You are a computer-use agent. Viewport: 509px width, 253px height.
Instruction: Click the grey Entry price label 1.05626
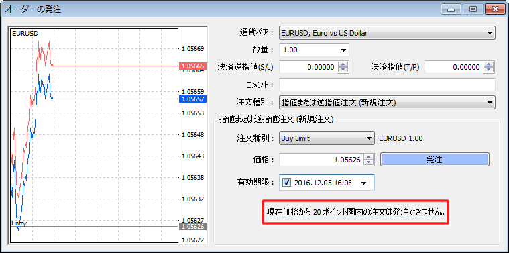pos(193,227)
